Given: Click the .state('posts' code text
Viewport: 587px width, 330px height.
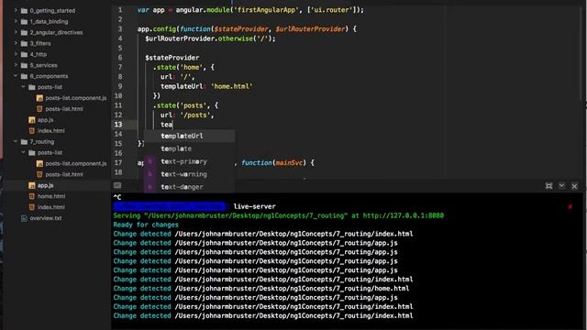Looking at the screenshot, I should pos(181,105).
